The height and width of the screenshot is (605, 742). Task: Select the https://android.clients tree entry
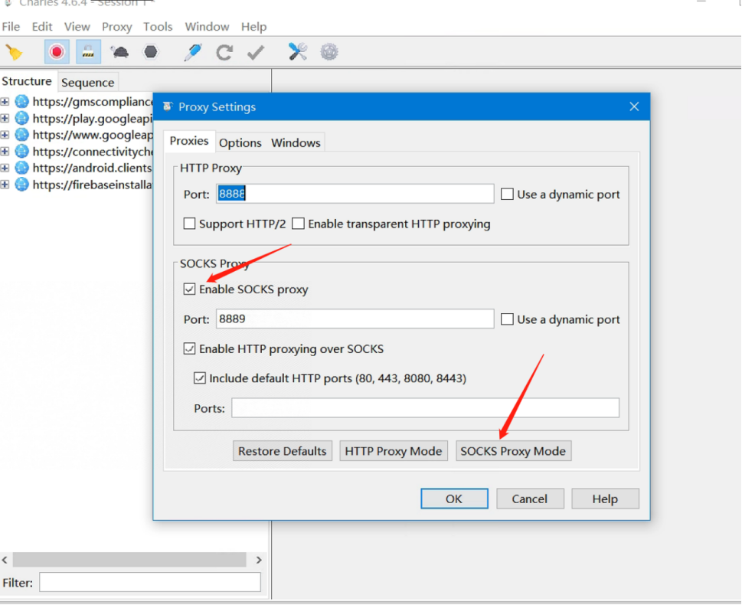click(93, 168)
